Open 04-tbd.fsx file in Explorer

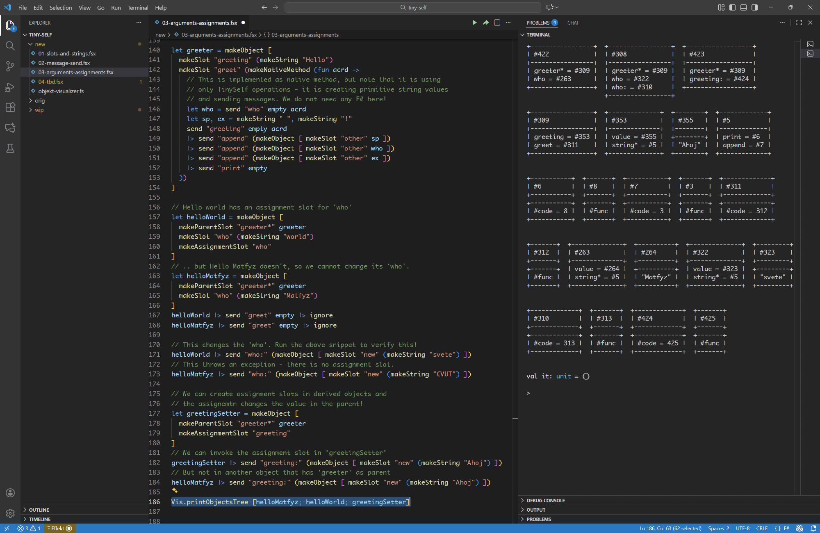pyautogui.click(x=50, y=82)
